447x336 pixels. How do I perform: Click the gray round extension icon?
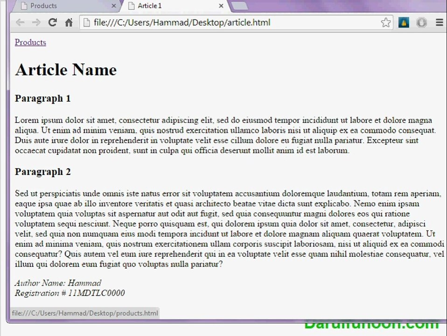421,22
